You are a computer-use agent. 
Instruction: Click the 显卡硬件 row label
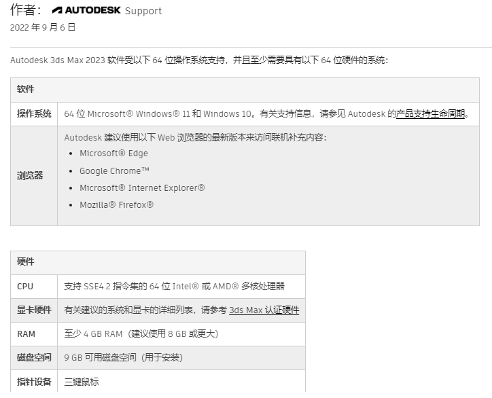[x=34, y=310]
